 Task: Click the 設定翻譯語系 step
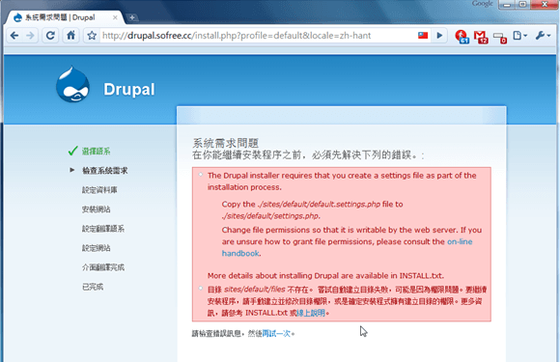pos(103,229)
